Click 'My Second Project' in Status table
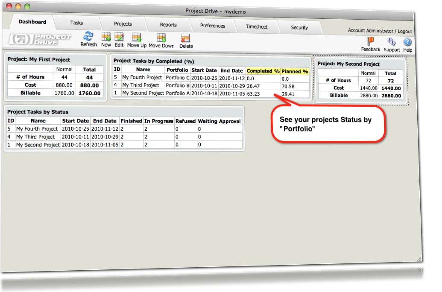Screen dimensions: 442x292 tap(38, 145)
